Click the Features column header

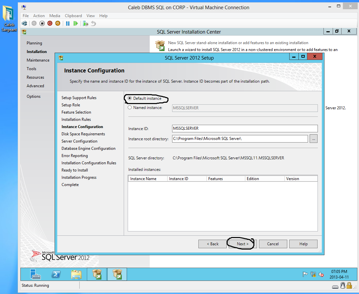point(226,178)
